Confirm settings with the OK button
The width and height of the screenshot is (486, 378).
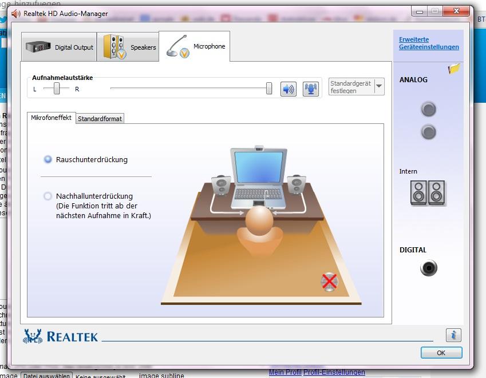[x=441, y=352]
